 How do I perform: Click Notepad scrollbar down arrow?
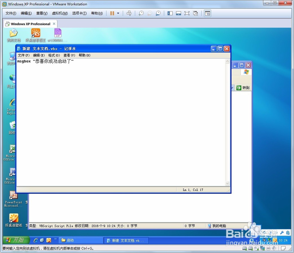[227, 183]
